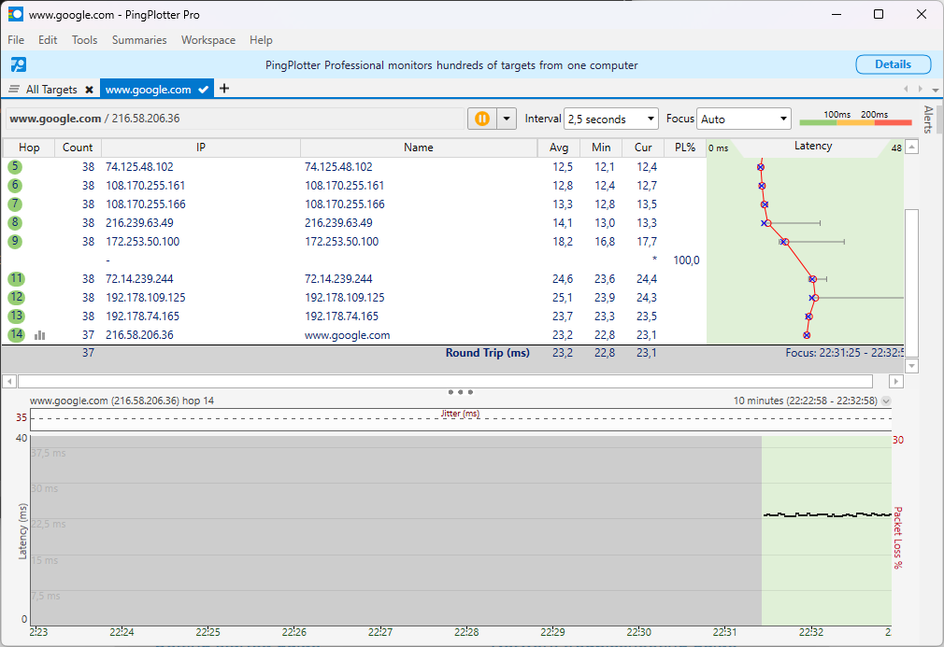
Task: Open the Alerts side panel
Action: [x=928, y=120]
